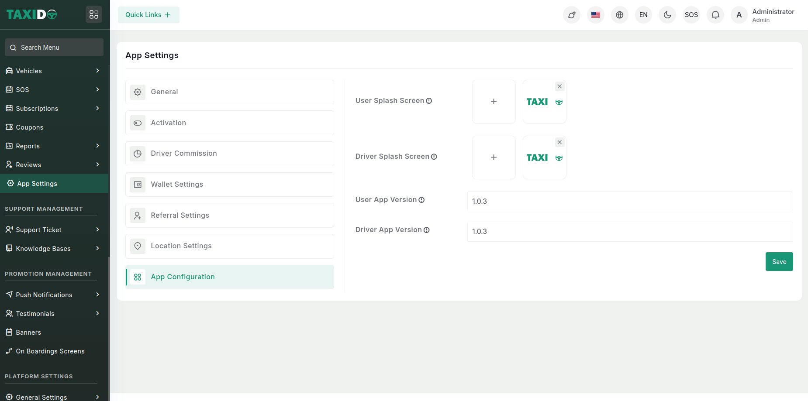Open the Quick Links button
808x401 pixels.
tap(148, 15)
